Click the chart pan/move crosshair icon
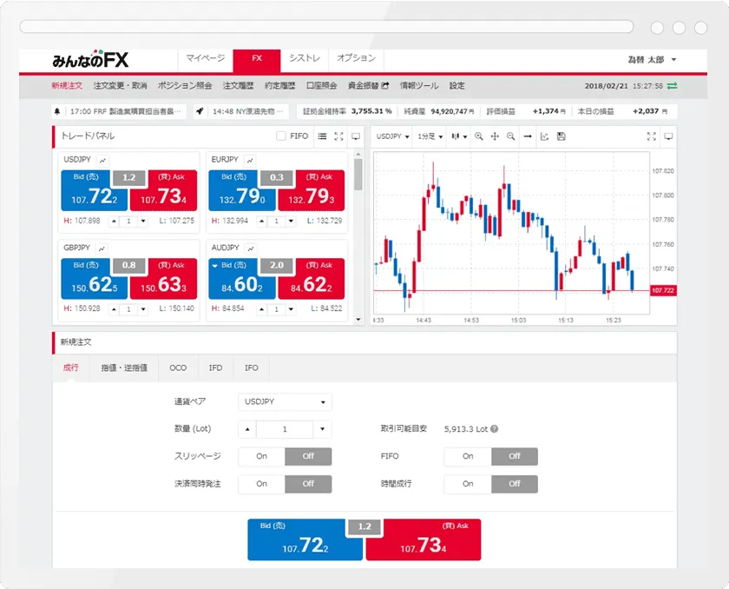Image resolution: width=729 pixels, height=589 pixels. [495, 136]
